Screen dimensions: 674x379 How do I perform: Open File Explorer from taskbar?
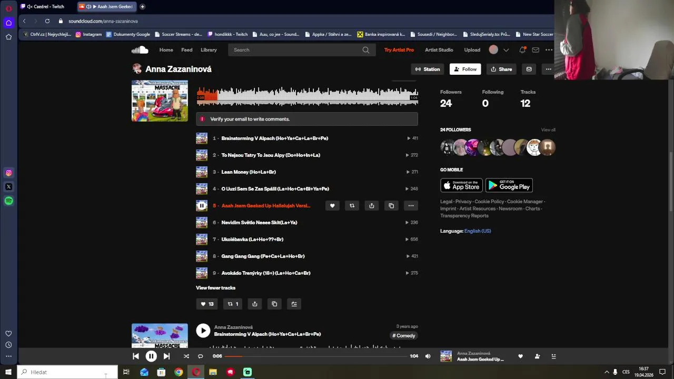coord(213,372)
